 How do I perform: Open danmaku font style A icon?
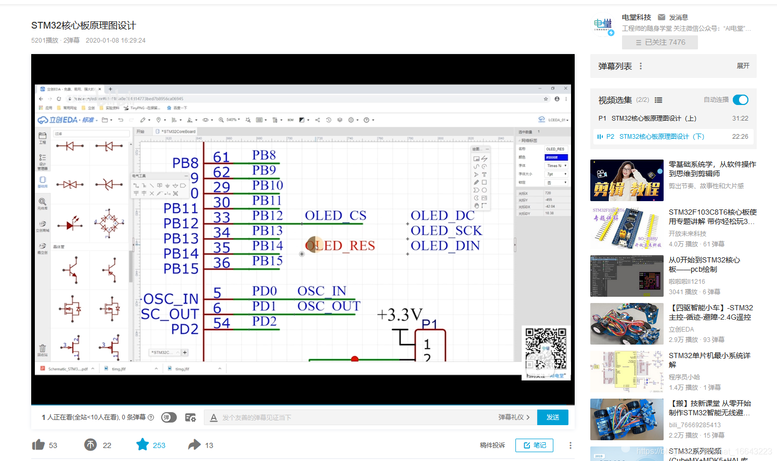(214, 417)
